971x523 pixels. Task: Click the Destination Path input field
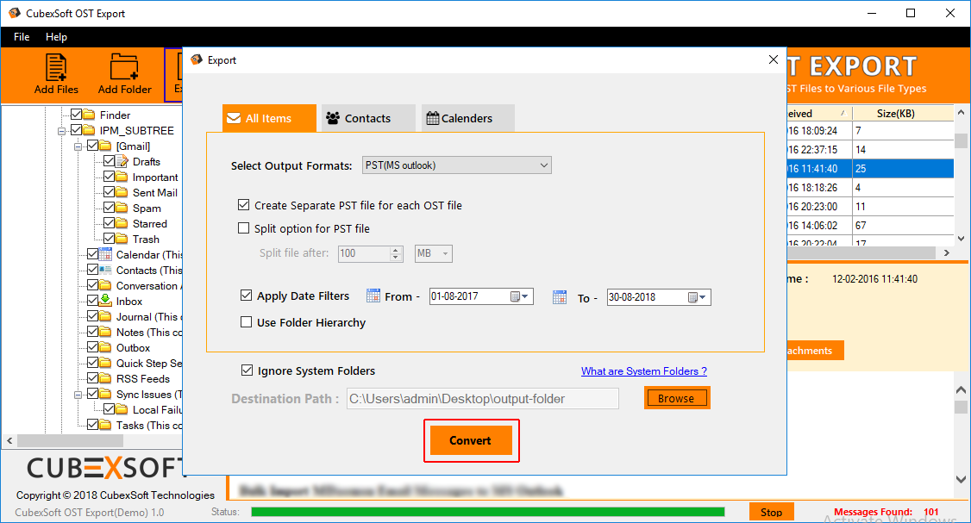(482, 399)
